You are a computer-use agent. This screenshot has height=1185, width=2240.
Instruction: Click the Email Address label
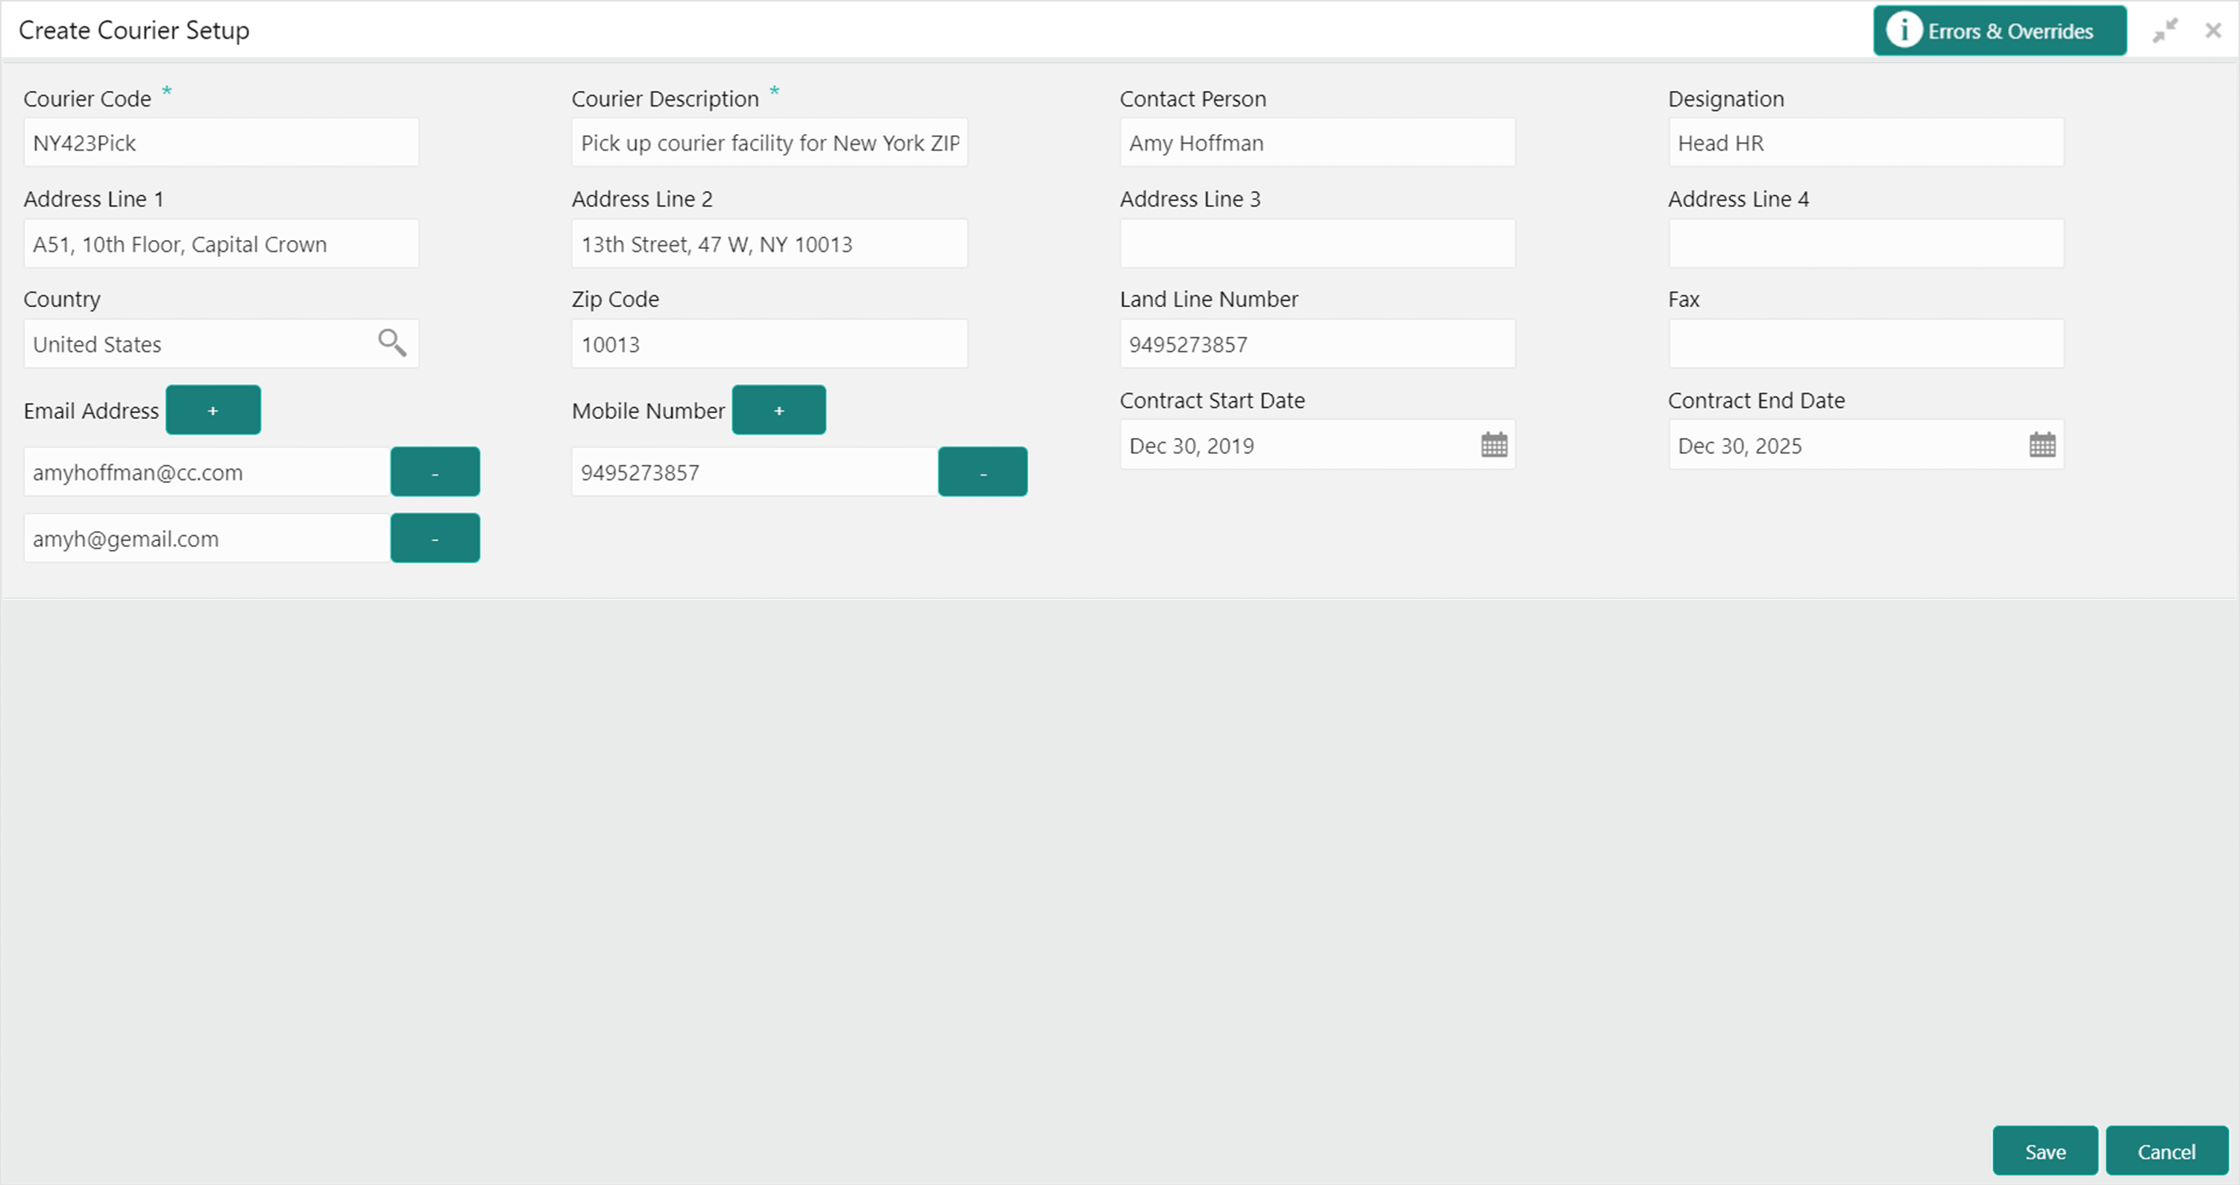[91, 411]
